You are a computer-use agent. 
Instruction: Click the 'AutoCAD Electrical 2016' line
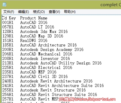[46, 68]
